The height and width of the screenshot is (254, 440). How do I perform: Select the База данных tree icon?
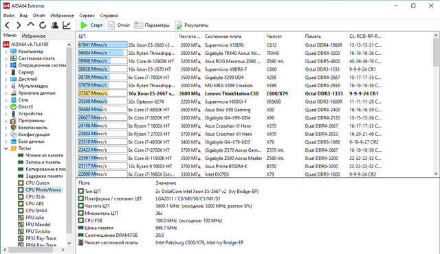[14, 141]
